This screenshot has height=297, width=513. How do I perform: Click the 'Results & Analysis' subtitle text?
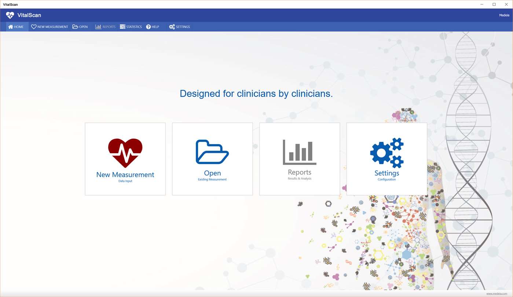tap(300, 179)
